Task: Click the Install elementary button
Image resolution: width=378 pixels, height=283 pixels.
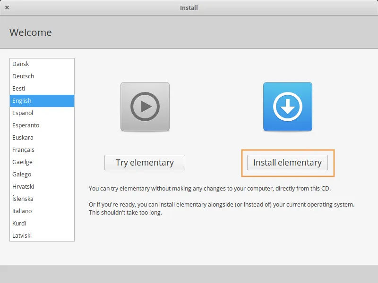Action: (287, 162)
